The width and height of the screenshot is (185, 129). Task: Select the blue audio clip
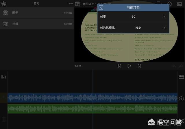click(92, 98)
